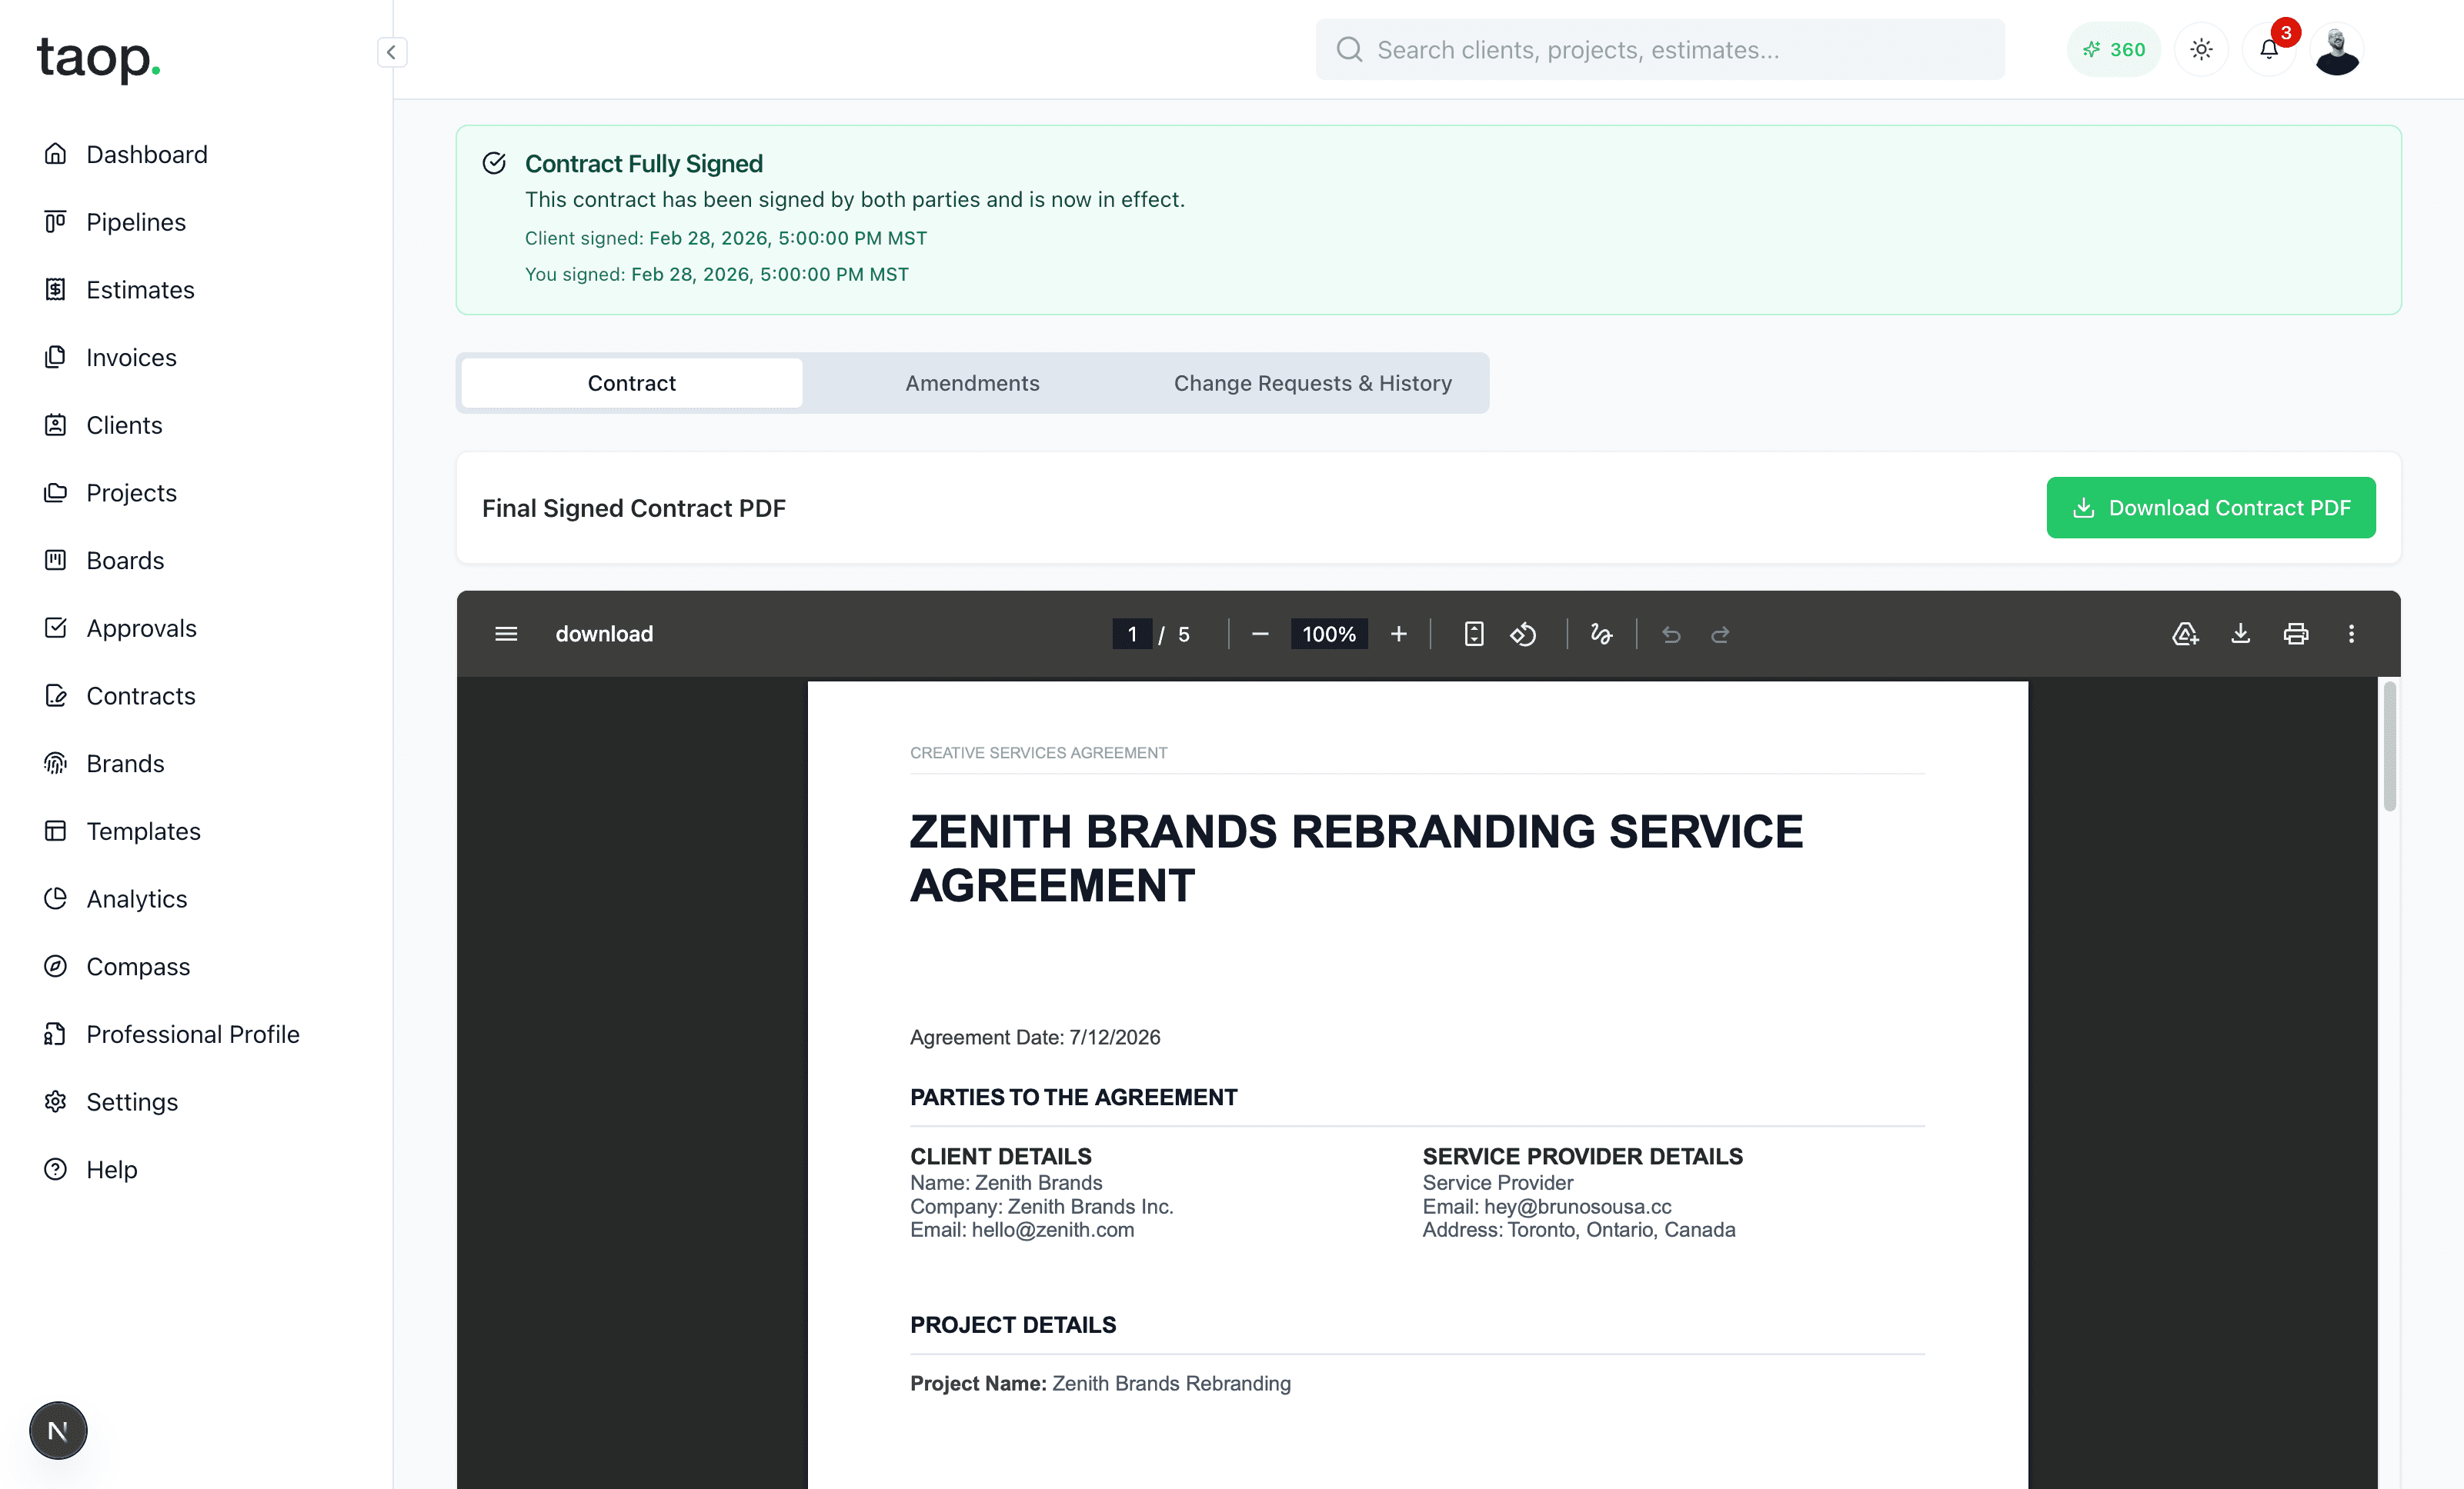Click the 'CLIENT DETAILS' heading in PDF
This screenshot has width=2464, height=1489.
(x=1001, y=1156)
